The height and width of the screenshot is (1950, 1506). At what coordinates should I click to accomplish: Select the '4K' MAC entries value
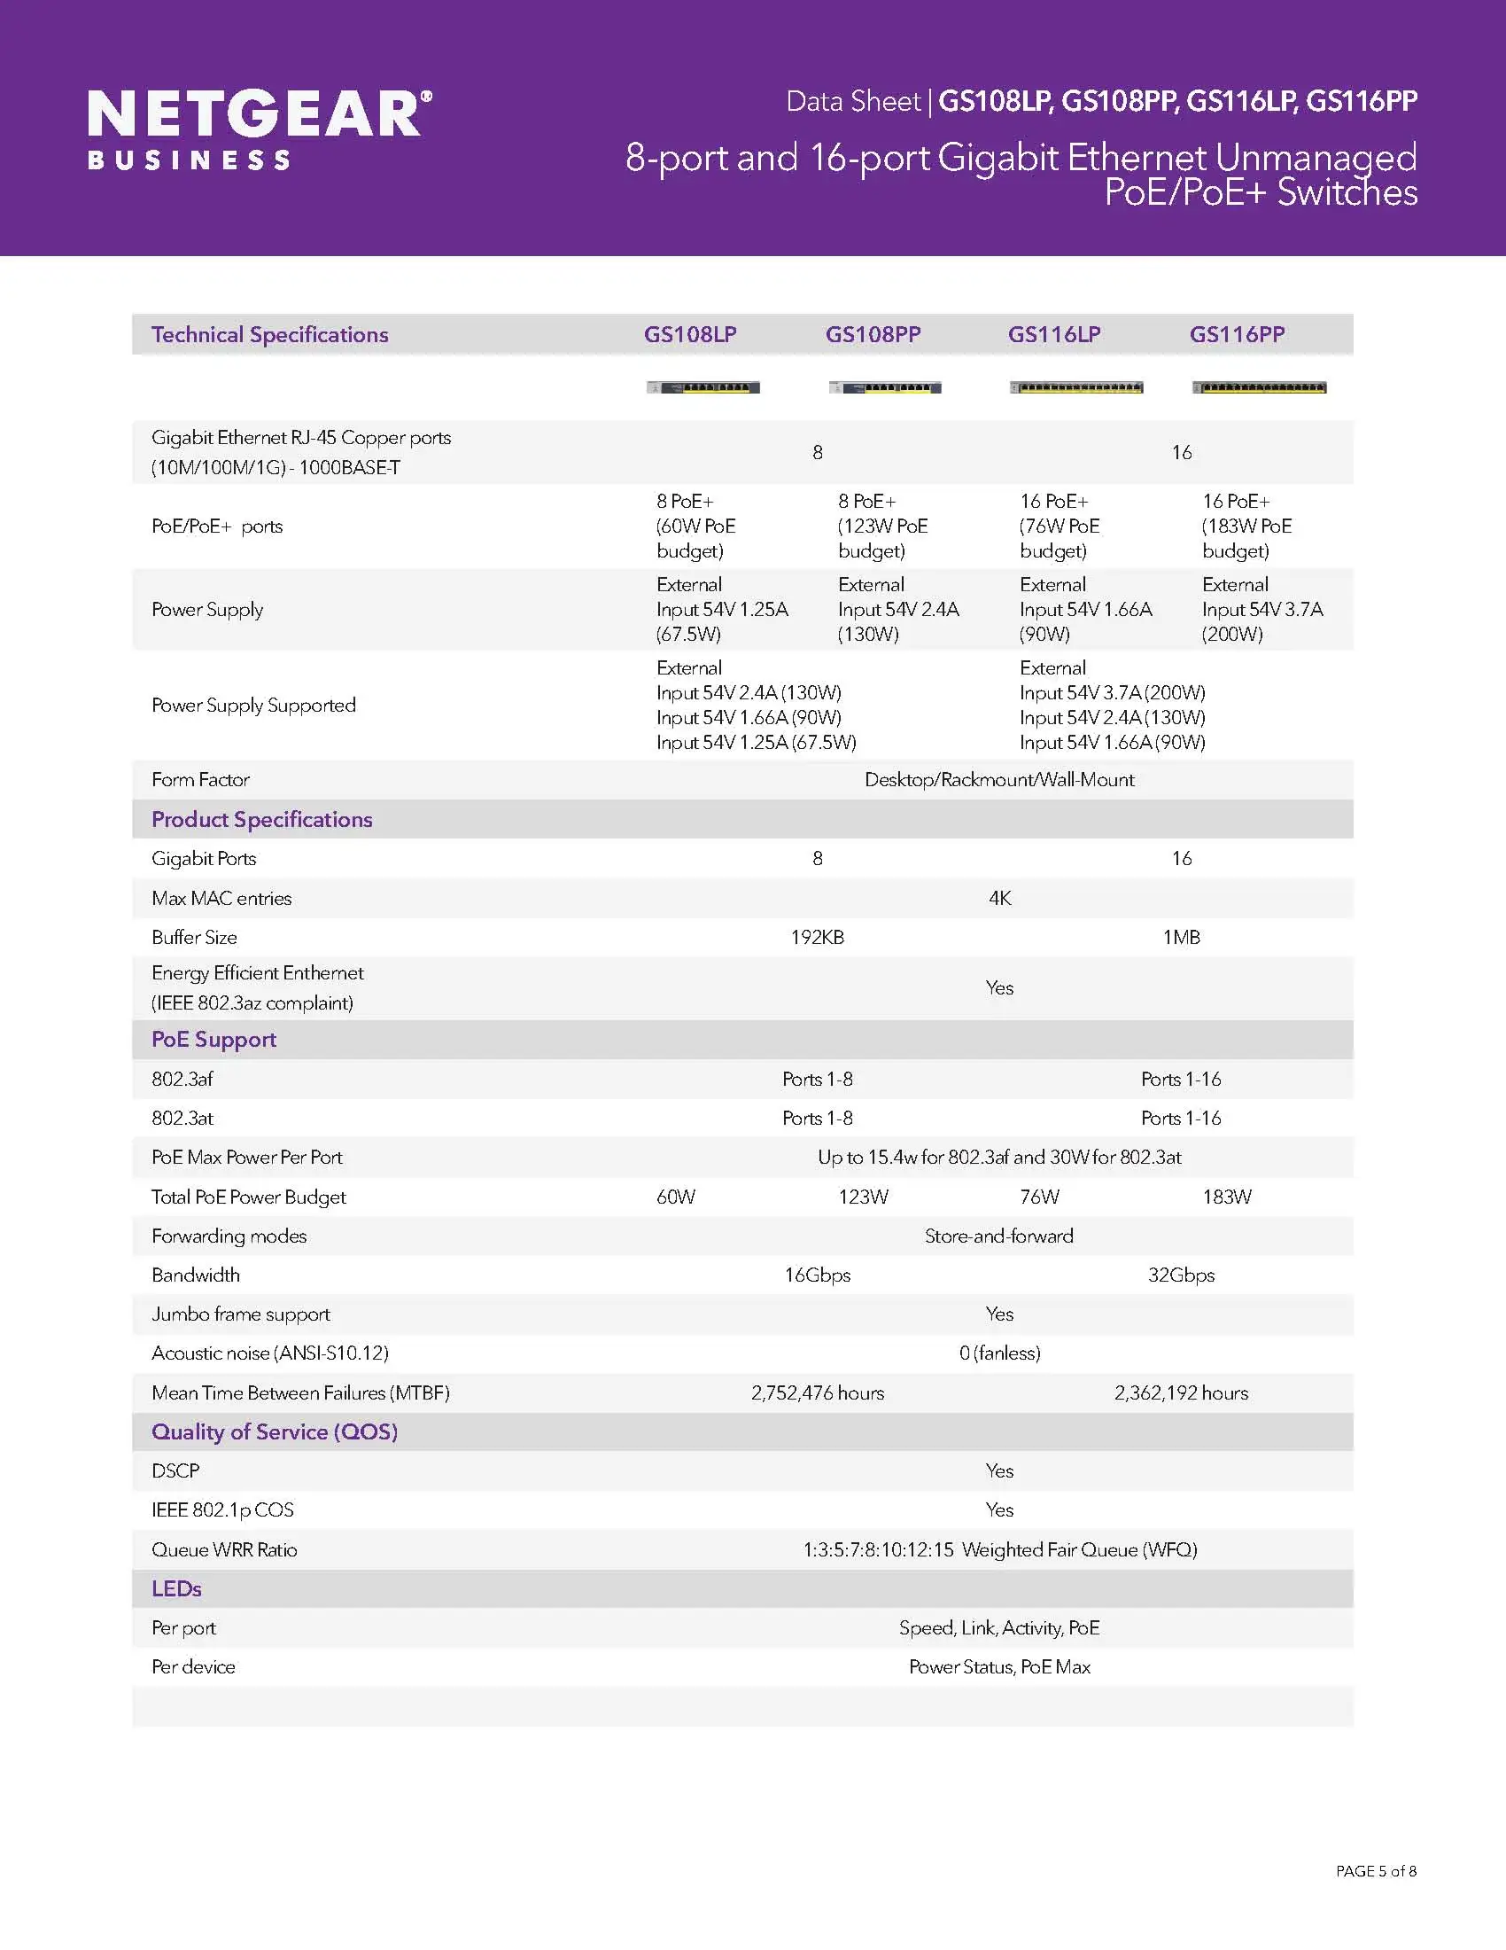(999, 898)
